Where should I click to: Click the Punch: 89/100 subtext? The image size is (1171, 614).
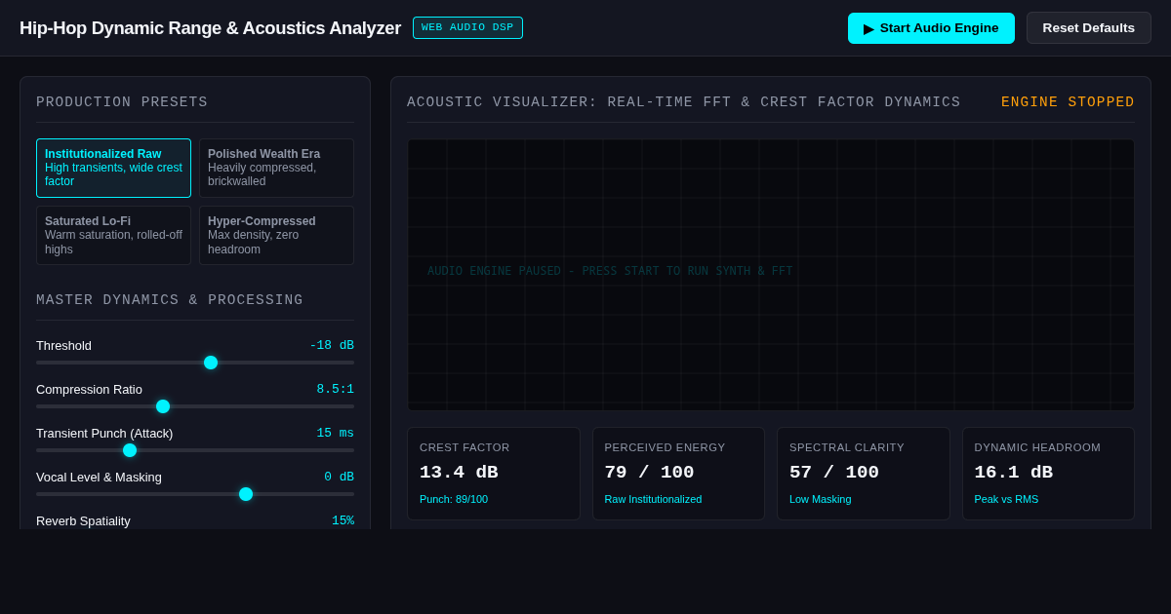point(454,499)
